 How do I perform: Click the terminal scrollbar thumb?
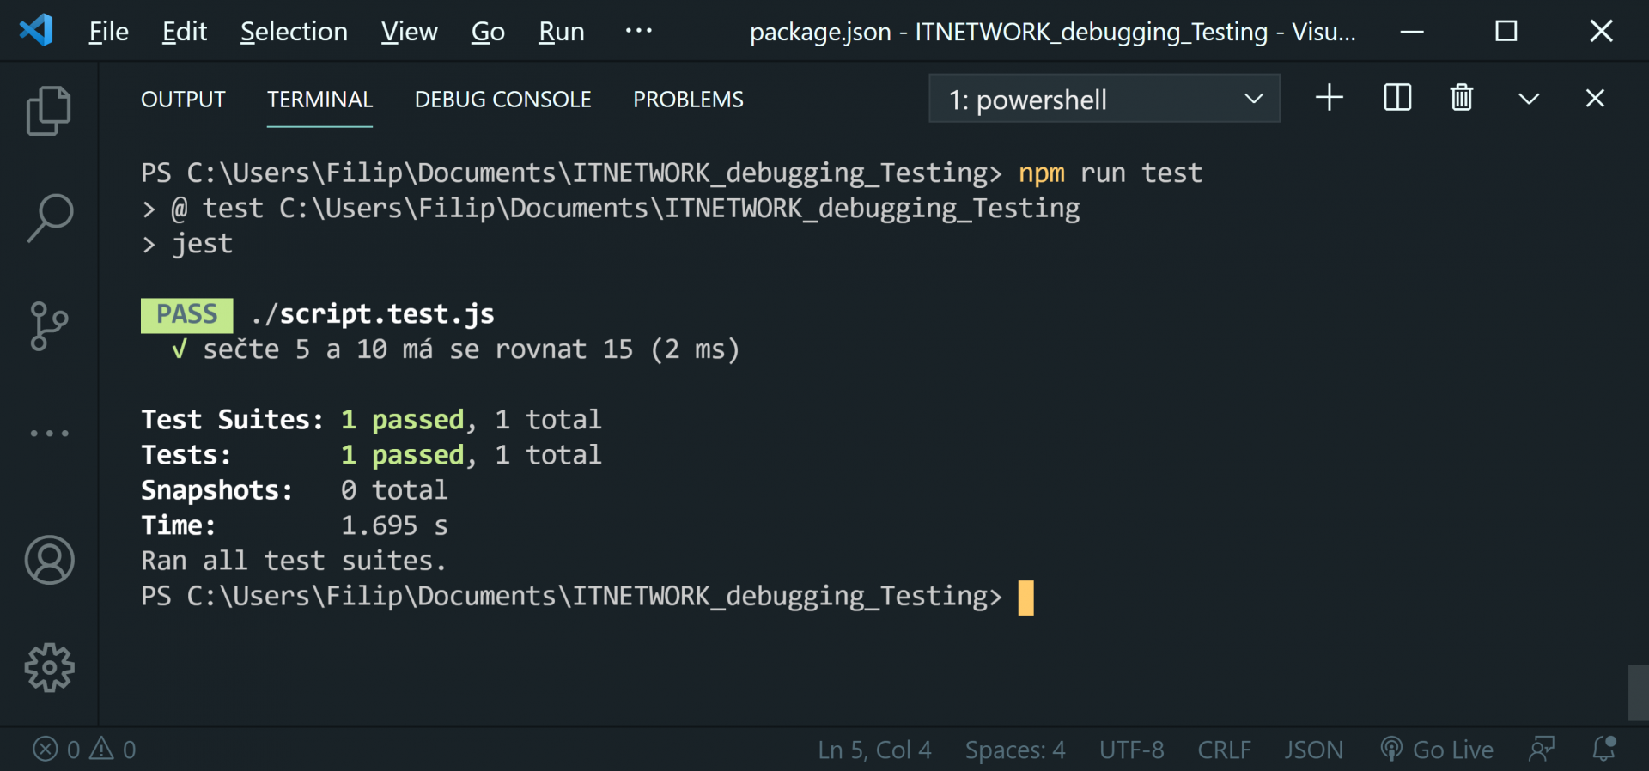(x=1639, y=693)
